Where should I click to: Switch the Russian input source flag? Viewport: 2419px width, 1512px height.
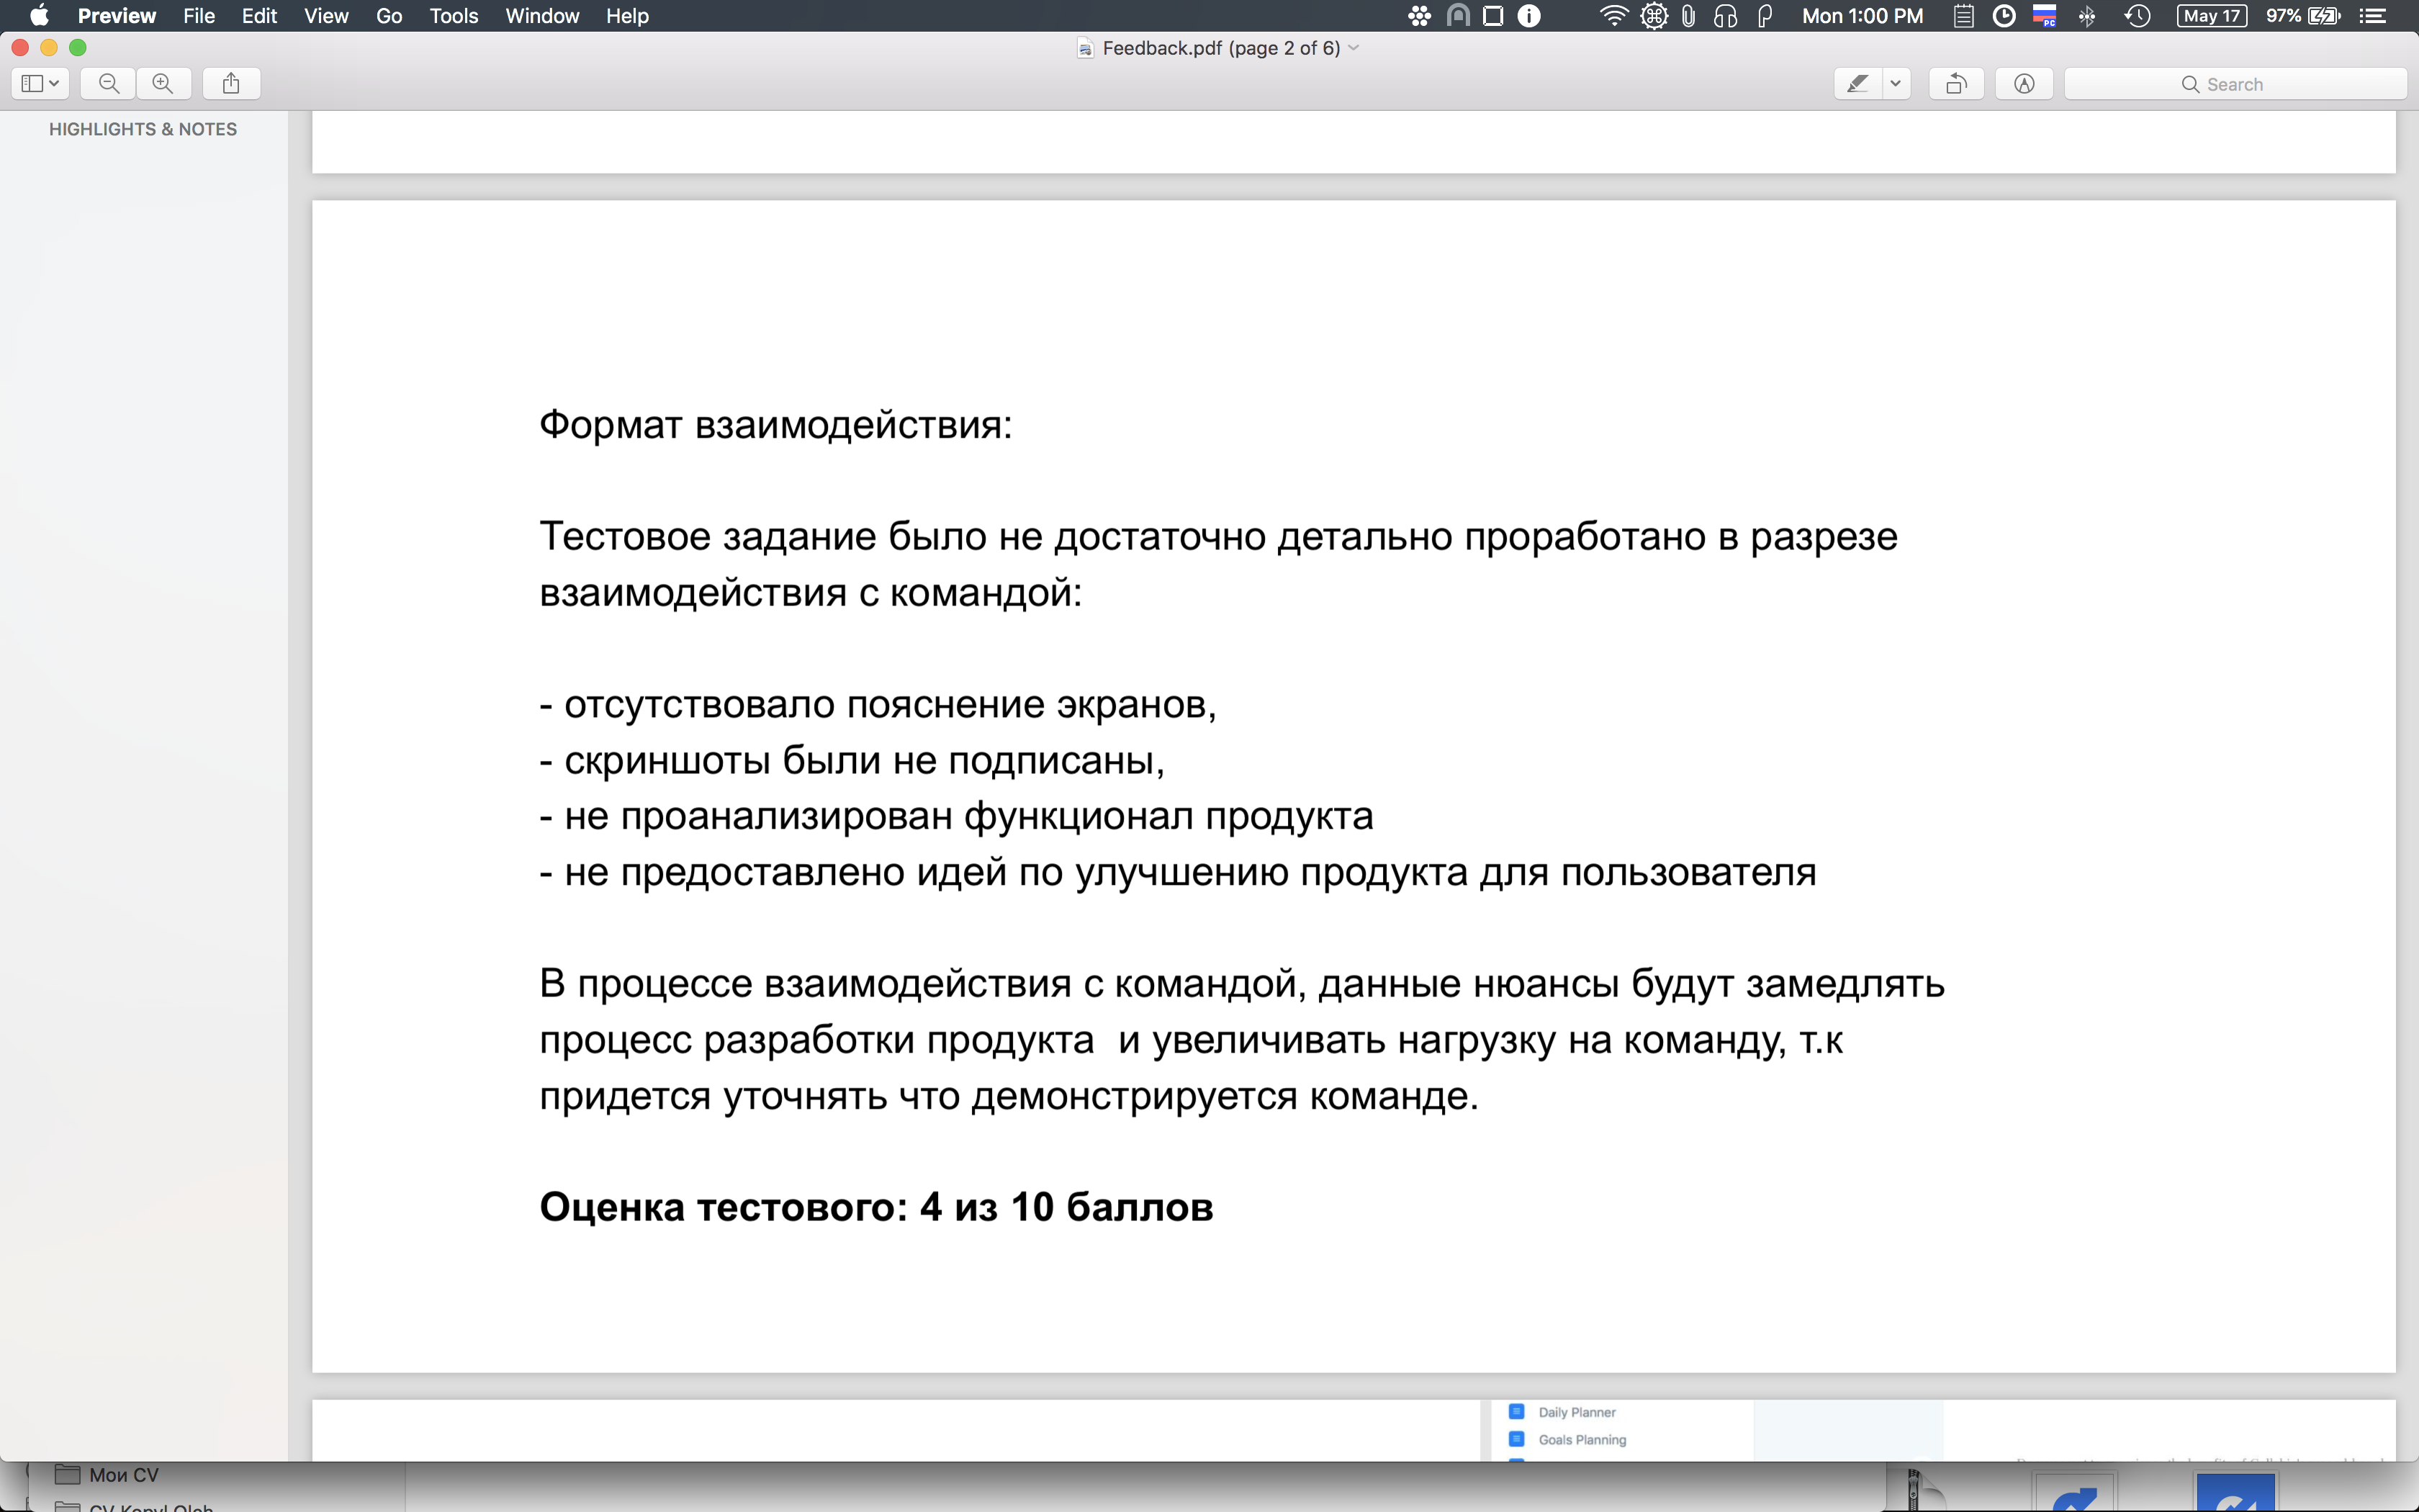click(x=2045, y=16)
